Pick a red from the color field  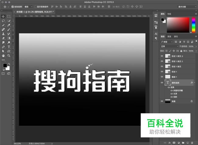[178, 25]
